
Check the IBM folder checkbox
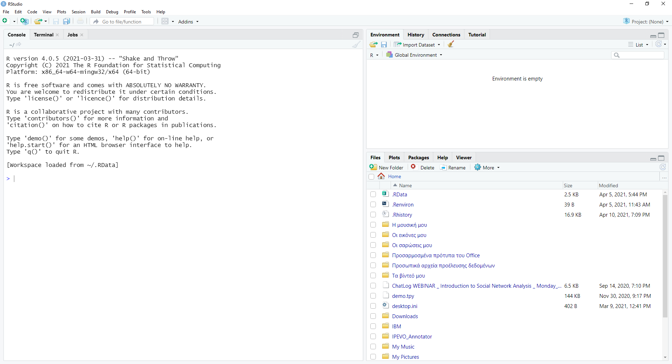pyautogui.click(x=373, y=326)
